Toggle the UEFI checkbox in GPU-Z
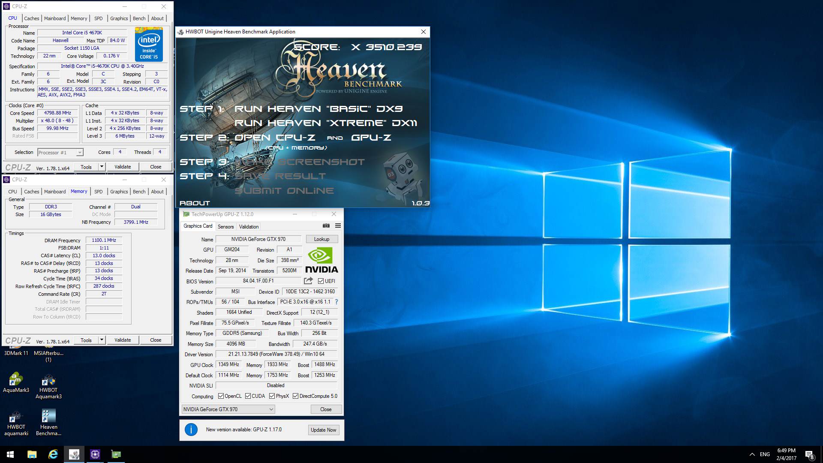 click(321, 281)
